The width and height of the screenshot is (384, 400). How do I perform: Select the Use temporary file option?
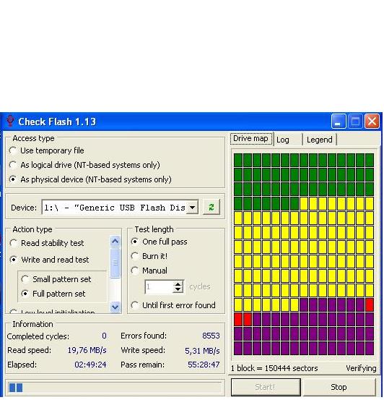pos(46,150)
